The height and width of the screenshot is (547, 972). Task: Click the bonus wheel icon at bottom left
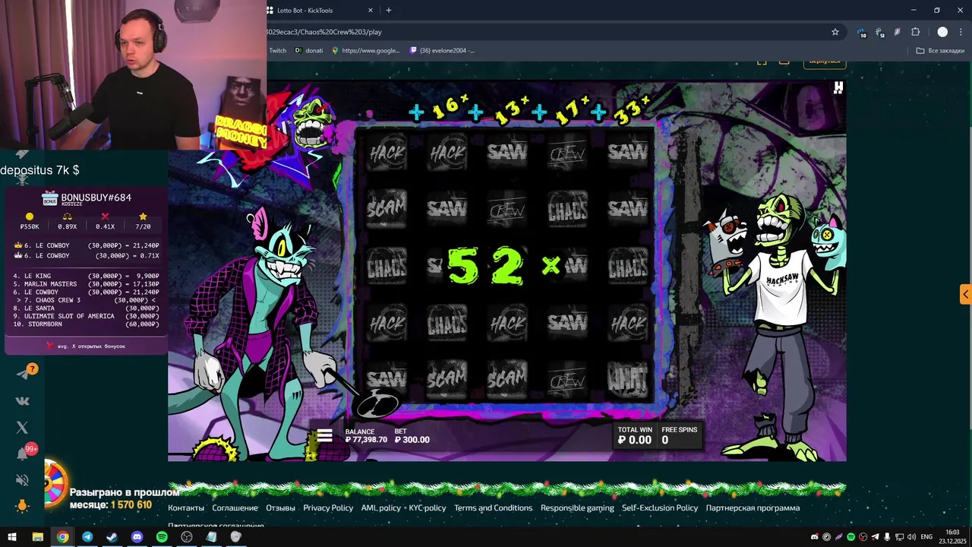[x=55, y=483]
